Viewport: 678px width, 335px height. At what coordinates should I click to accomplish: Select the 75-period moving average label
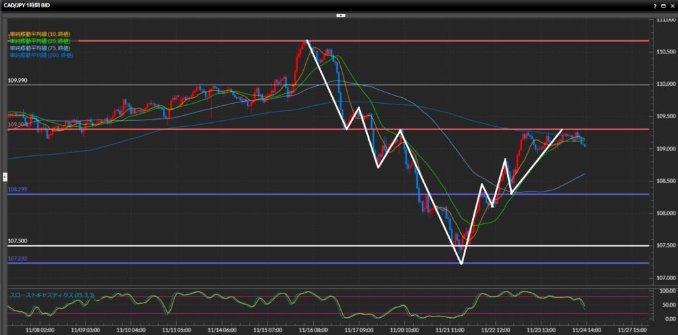pyautogui.click(x=40, y=48)
